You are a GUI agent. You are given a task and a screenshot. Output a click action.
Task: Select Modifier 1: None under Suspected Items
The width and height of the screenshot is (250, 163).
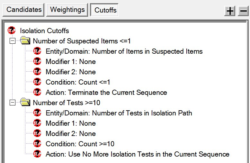click(71, 61)
